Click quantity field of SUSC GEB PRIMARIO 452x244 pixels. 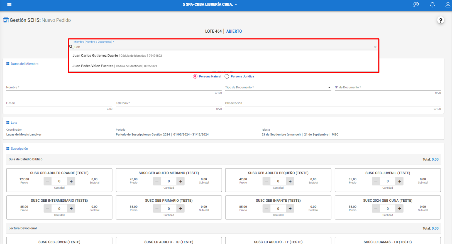point(169,209)
